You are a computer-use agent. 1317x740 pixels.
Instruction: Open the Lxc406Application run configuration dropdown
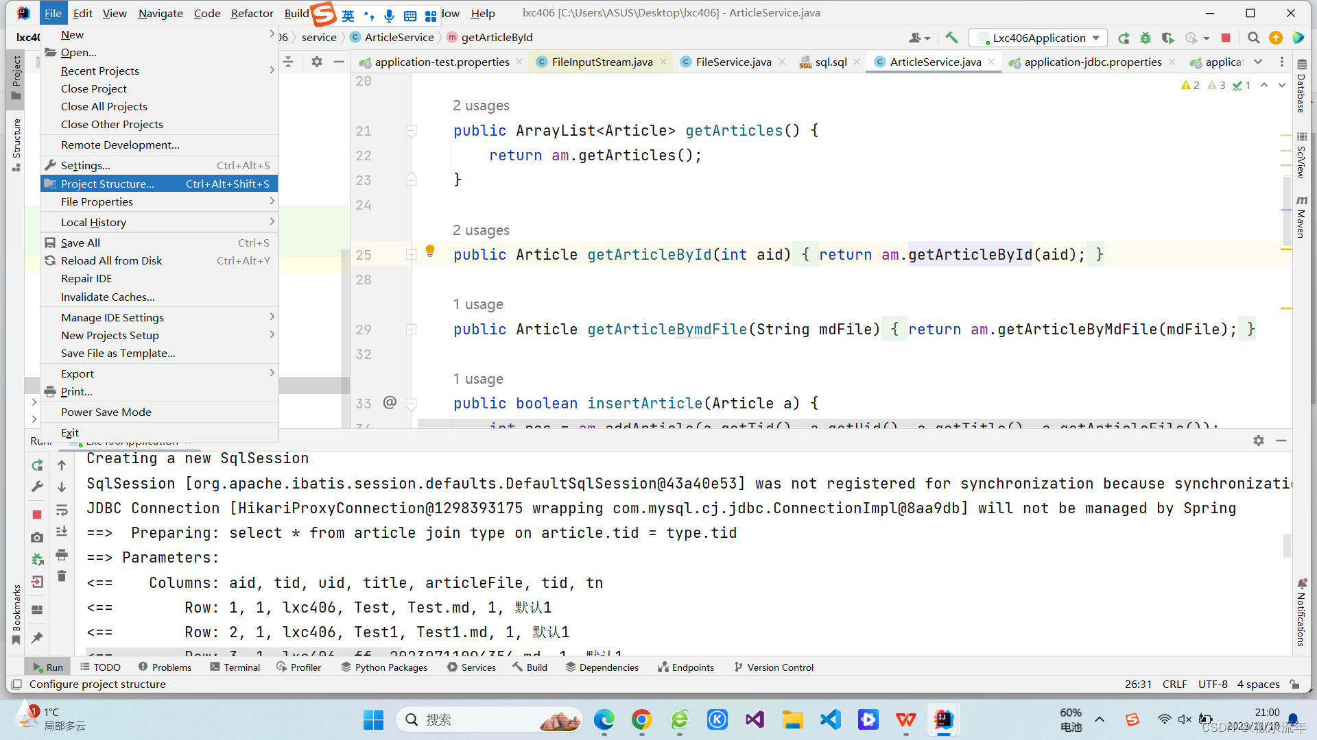pyautogui.click(x=1038, y=38)
